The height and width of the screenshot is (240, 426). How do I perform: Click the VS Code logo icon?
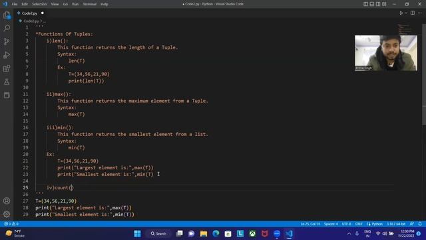[5, 4]
